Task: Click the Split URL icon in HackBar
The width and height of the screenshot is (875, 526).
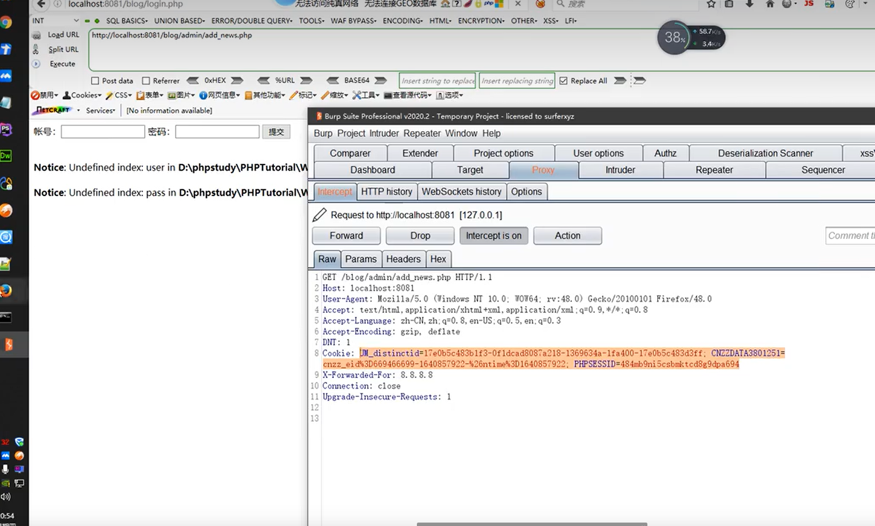Action: point(36,49)
